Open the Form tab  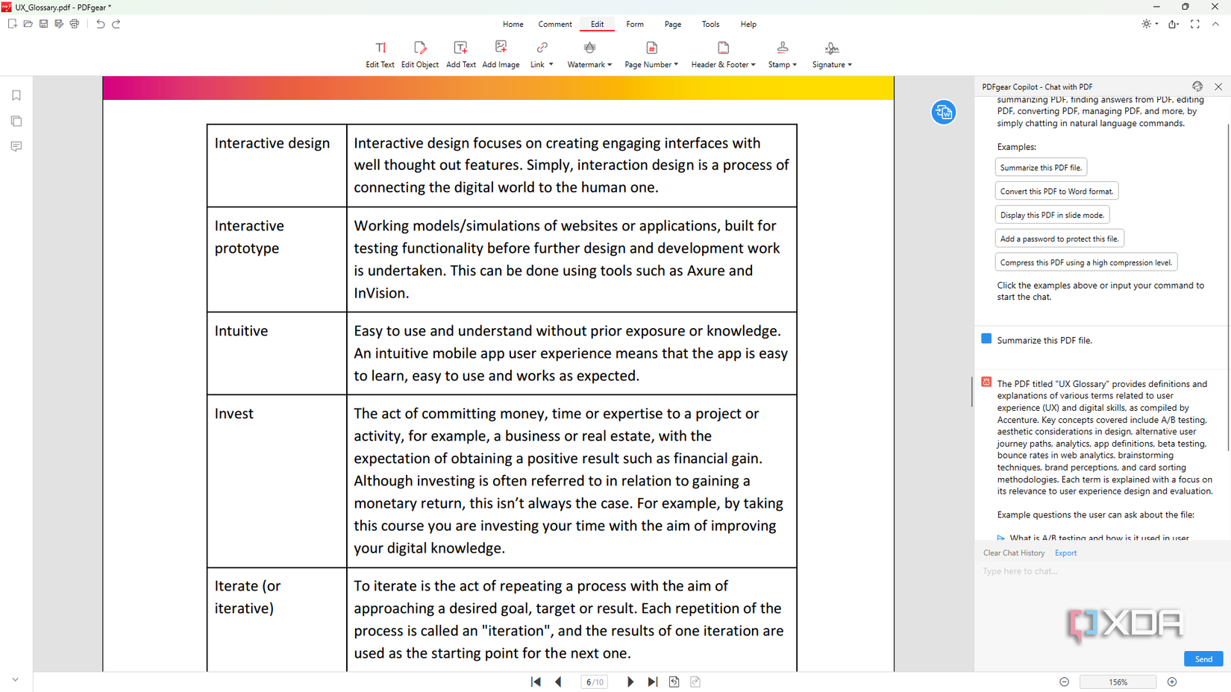[635, 24]
